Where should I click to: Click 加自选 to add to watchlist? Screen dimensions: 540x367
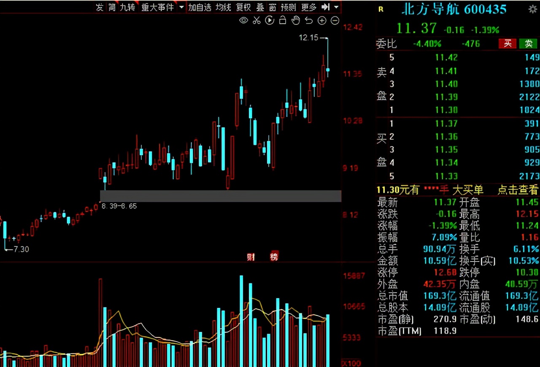[200, 7]
